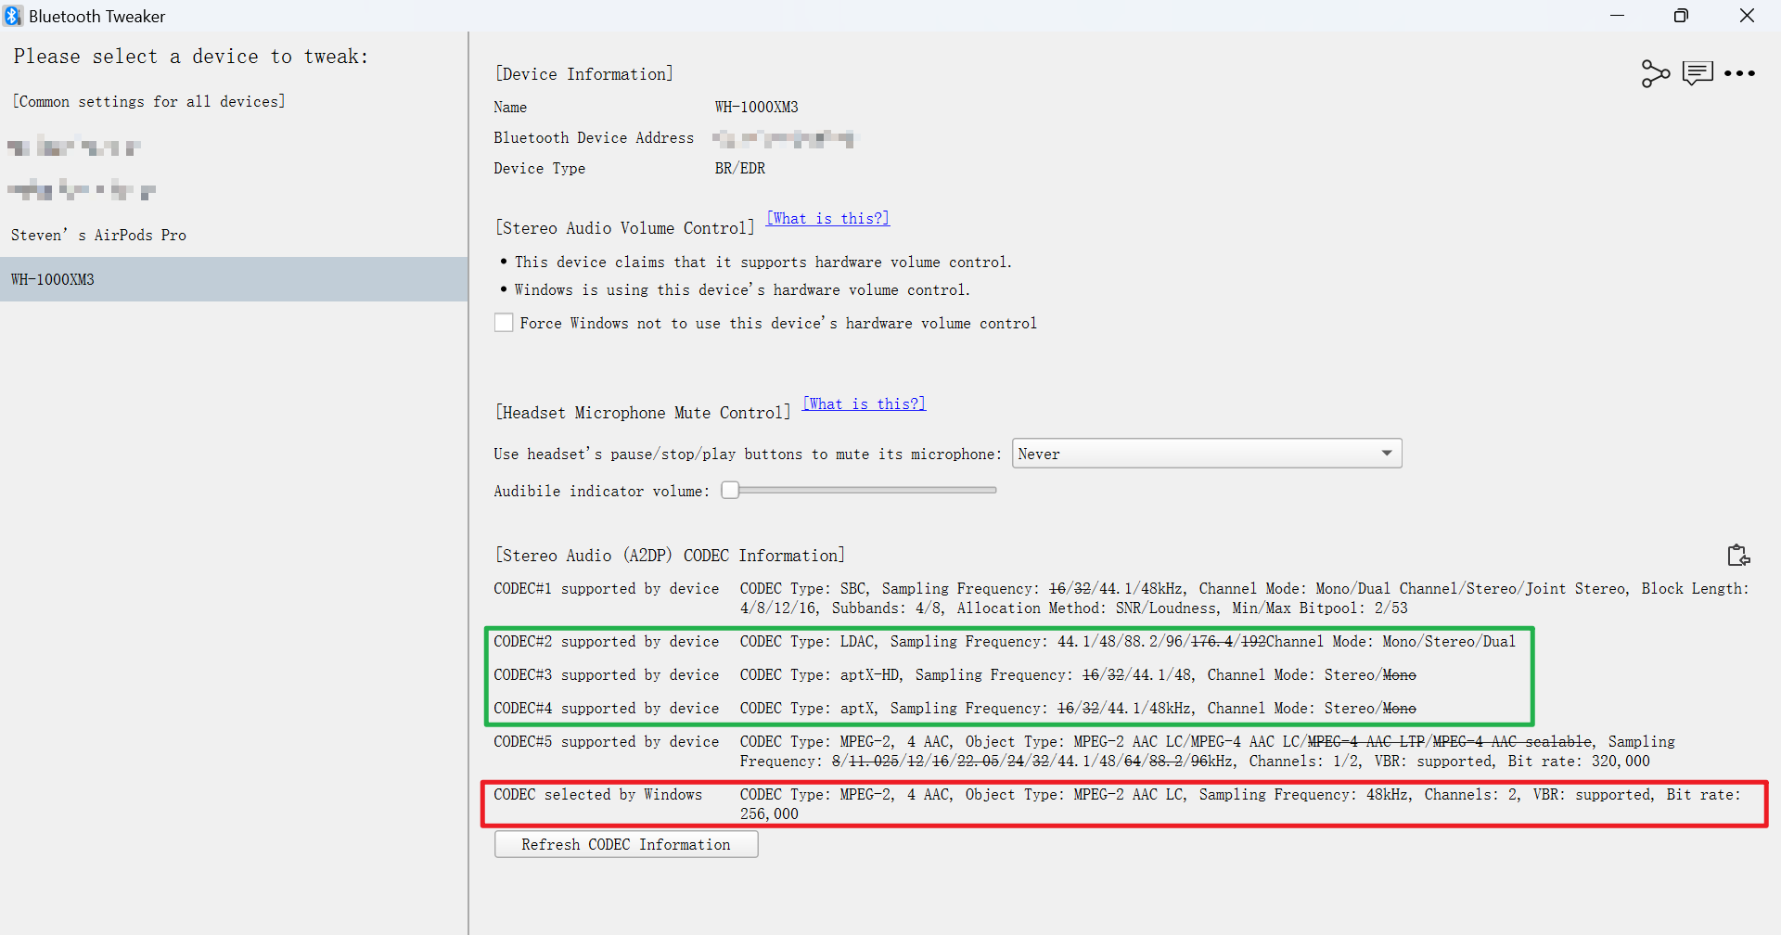Screen dimensions: 1781x935
Task: Expand the dropdown arrow next to Never
Action: coord(1387,454)
